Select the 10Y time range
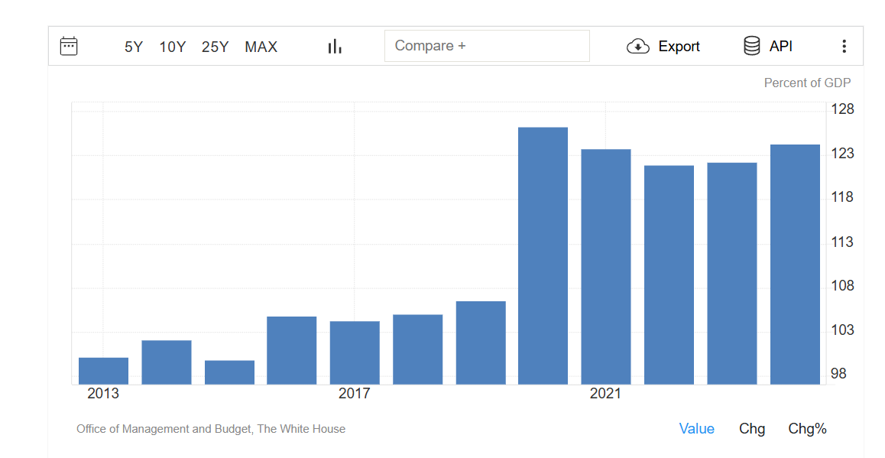 [x=172, y=47]
